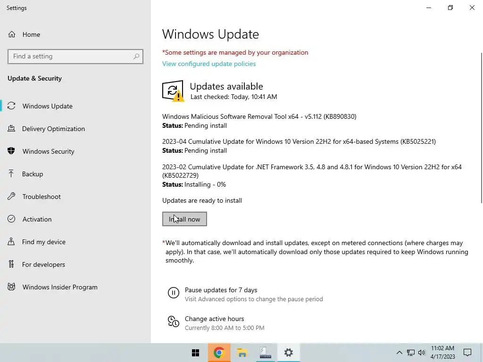Viewport: 483px width, 362px height.
Task: Open Google Chrome from the taskbar
Action: (219, 353)
